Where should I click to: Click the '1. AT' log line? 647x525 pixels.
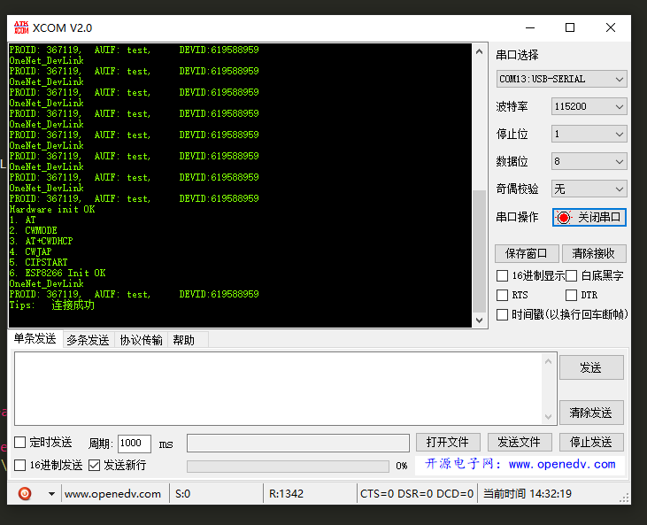click(x=23, y=220)
